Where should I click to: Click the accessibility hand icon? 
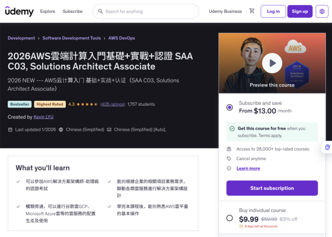click(x=328, y=147)
